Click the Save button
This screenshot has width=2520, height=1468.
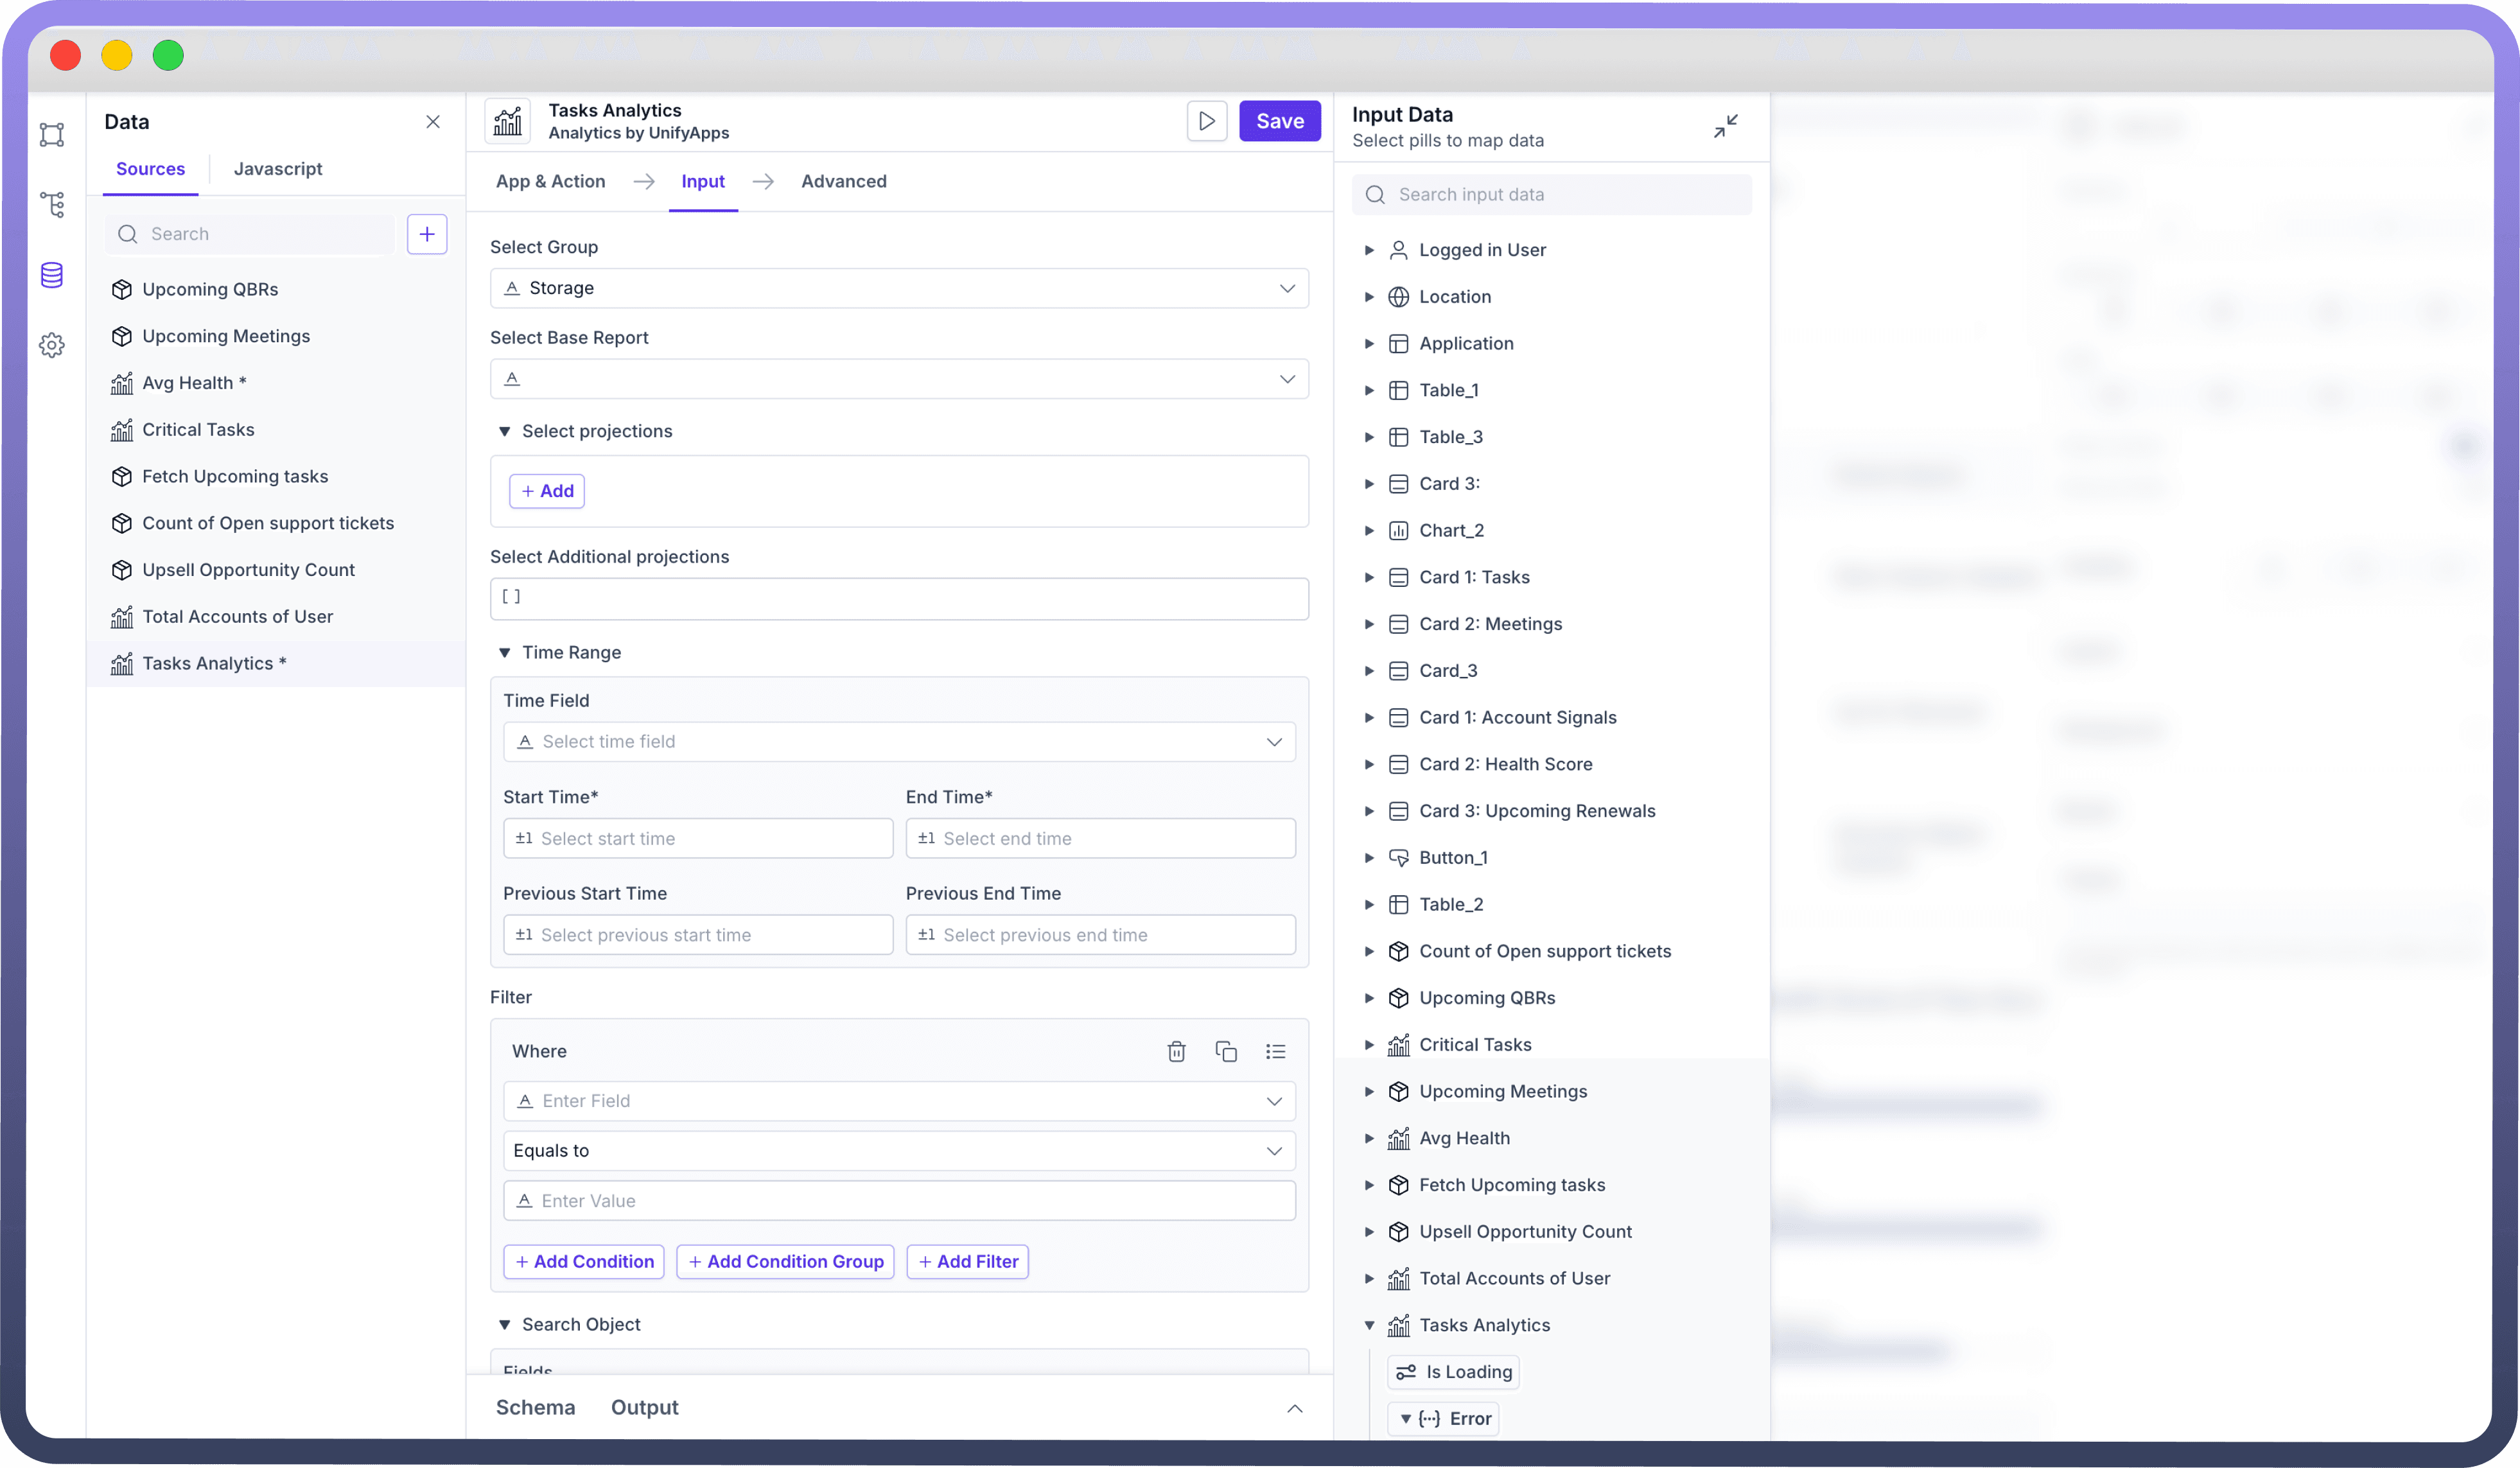tap(1279, 121)
